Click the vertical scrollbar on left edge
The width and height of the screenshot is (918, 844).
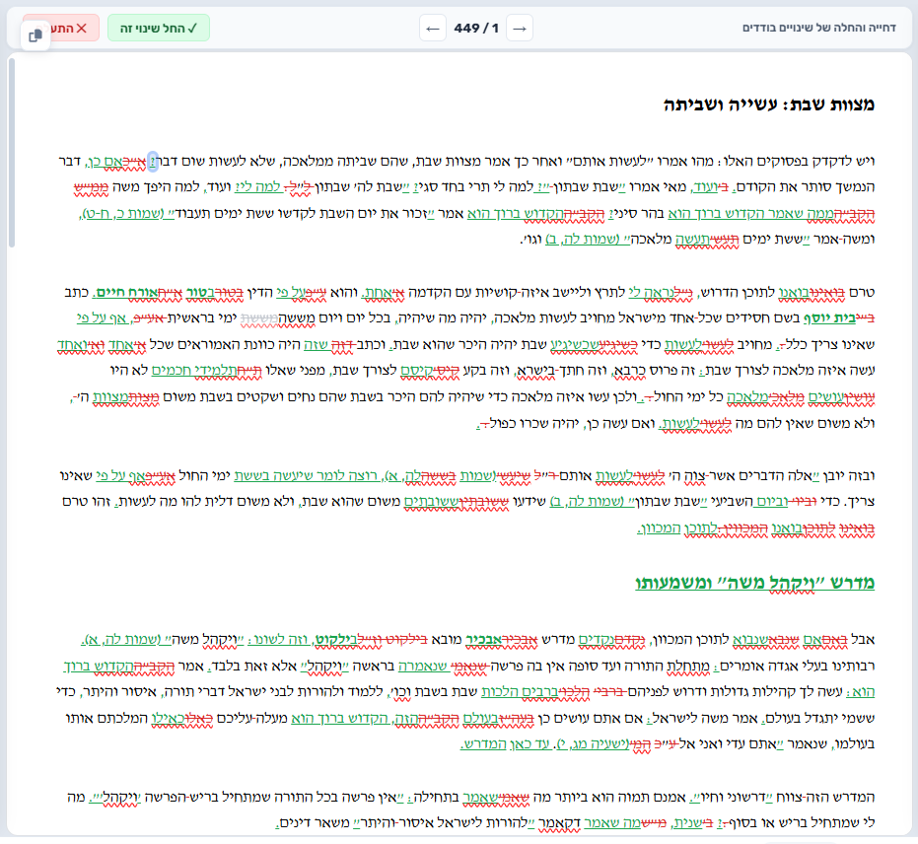(x=11, y=152)
